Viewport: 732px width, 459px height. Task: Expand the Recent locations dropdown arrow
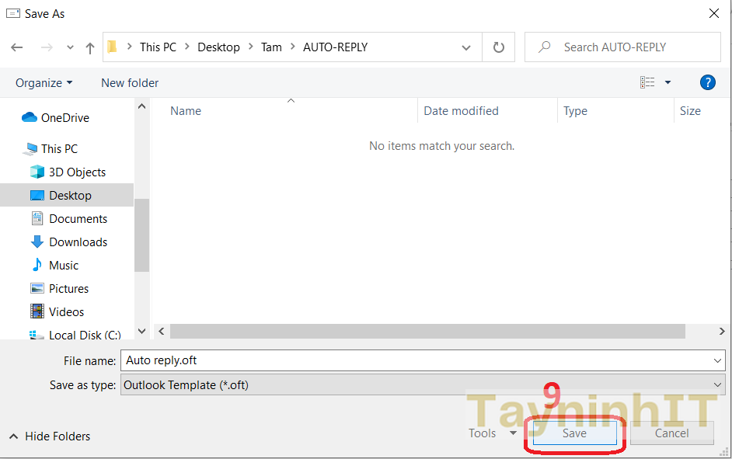click(x=69, y=47)
